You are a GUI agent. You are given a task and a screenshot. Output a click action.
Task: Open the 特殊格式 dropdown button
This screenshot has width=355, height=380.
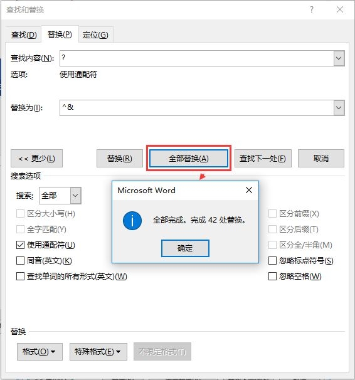(98, 351)
